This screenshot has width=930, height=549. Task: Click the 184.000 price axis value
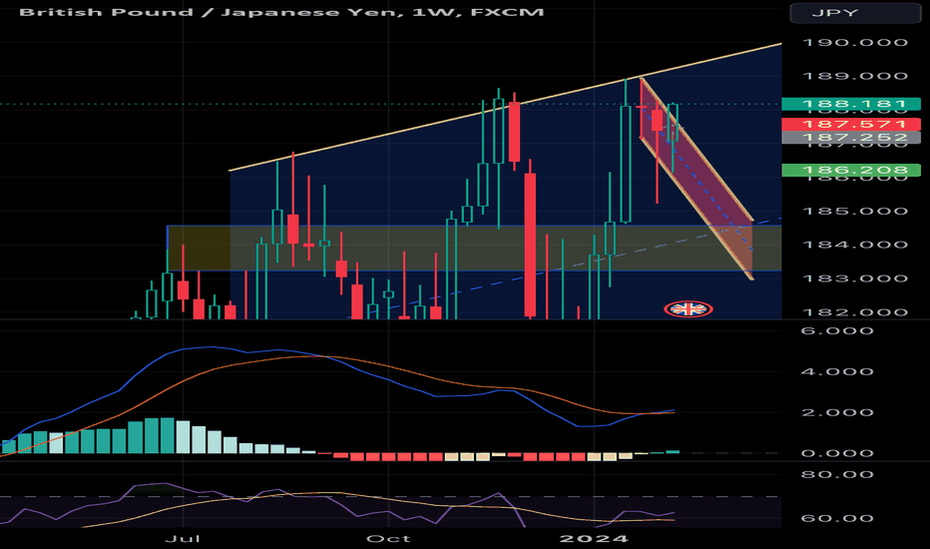[x=855, y=245]
